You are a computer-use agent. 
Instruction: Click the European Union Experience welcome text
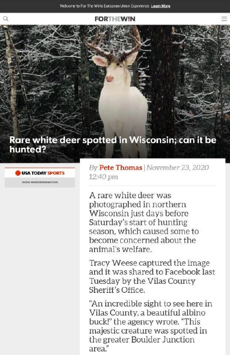[x=104, y=6]
